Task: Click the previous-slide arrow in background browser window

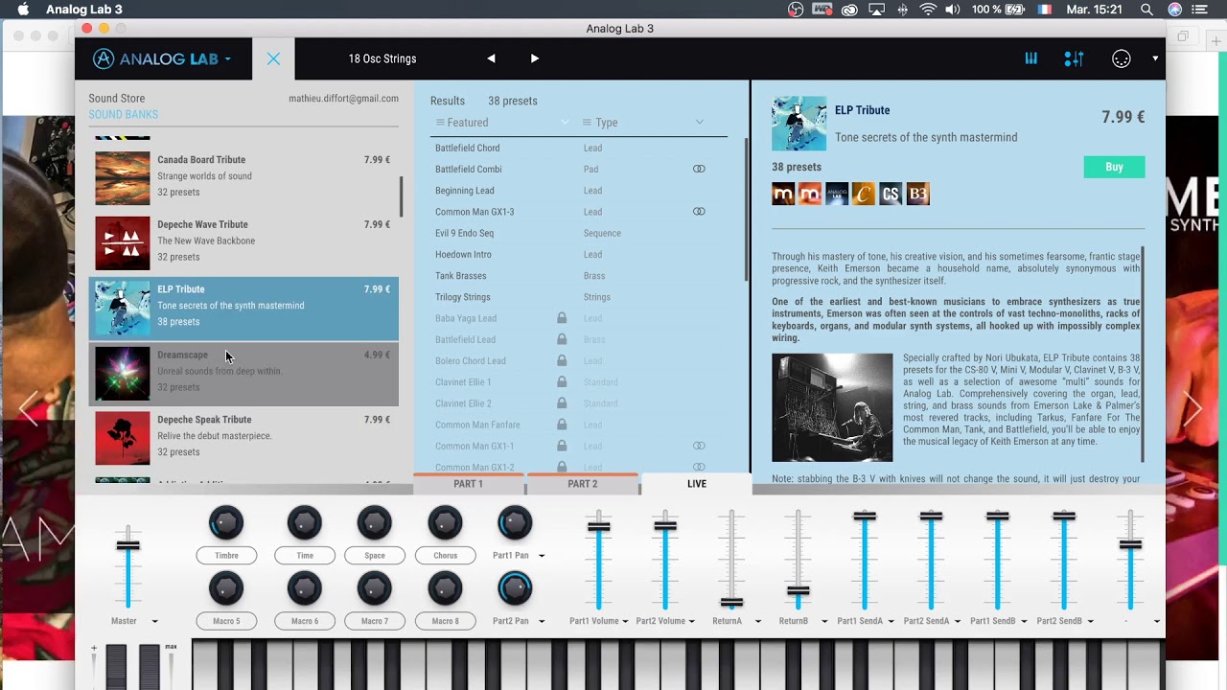Action: [x=29, y=409]
